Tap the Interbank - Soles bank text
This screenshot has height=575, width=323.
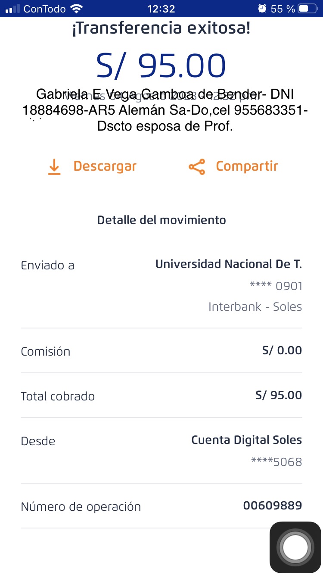coord(255,306)
